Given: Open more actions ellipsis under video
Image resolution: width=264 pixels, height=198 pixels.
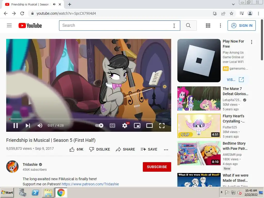Looking at the screenshot, I should click(166, 150).
